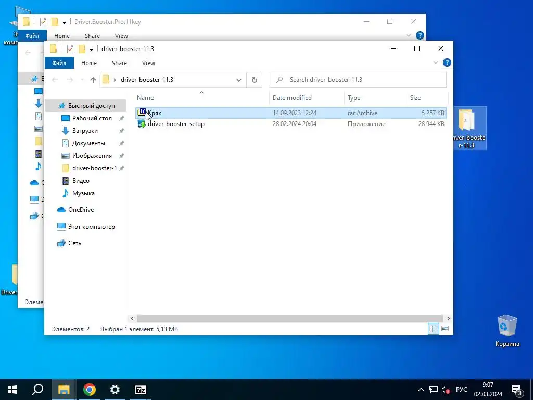Open the muted volume tray icon

pyautogui.click(x=446, y=390)
